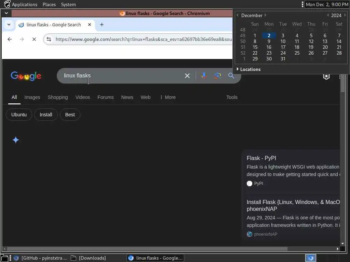The width and height of the screenshot is (350, 262).
Task: Submit search with magnifying glass icon
Action: pos(231,76)
